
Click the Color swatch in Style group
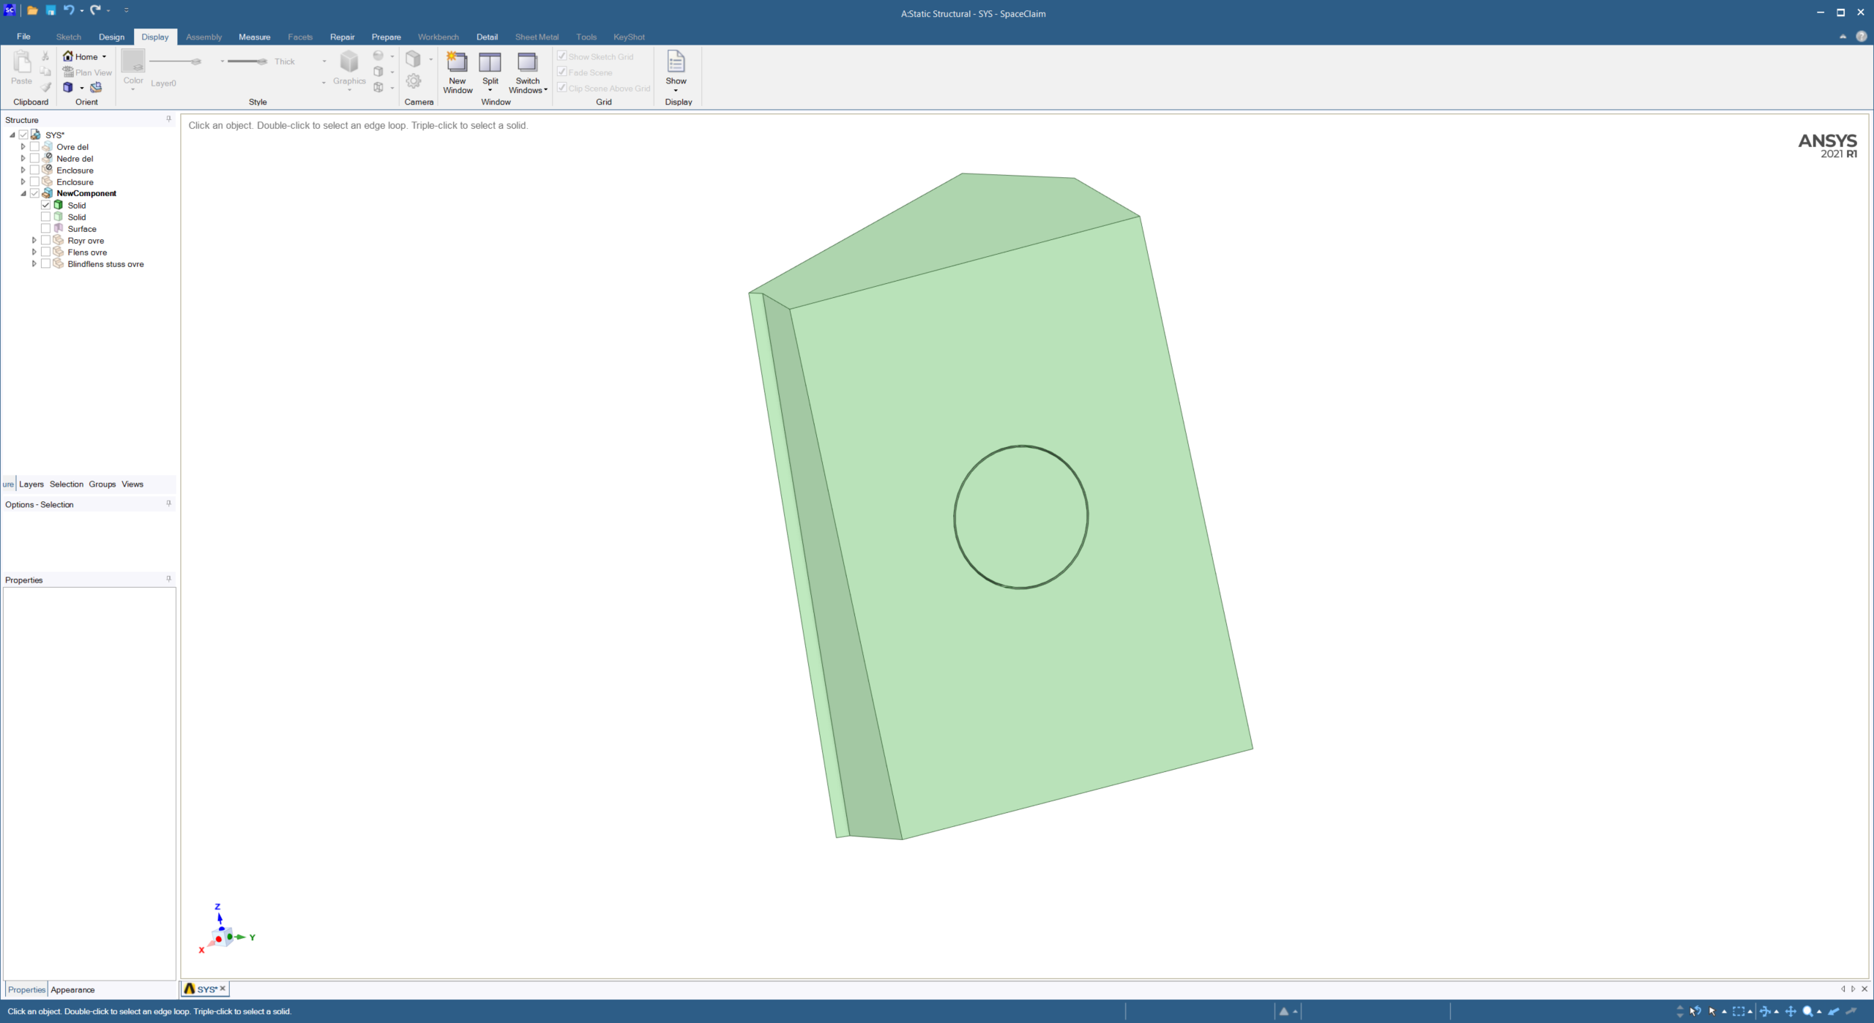(x=132, y=61)
